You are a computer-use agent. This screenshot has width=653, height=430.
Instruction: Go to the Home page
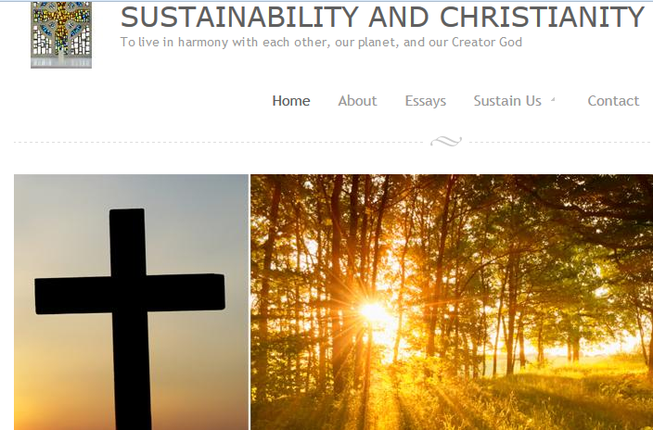point(291,101)
